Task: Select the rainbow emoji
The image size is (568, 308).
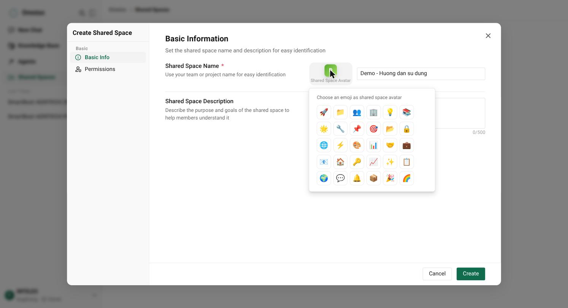Action: tap(406, 178)
